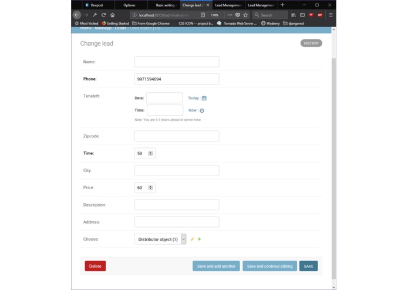Click the site info icon in address bar

click(x=134, y=15)
